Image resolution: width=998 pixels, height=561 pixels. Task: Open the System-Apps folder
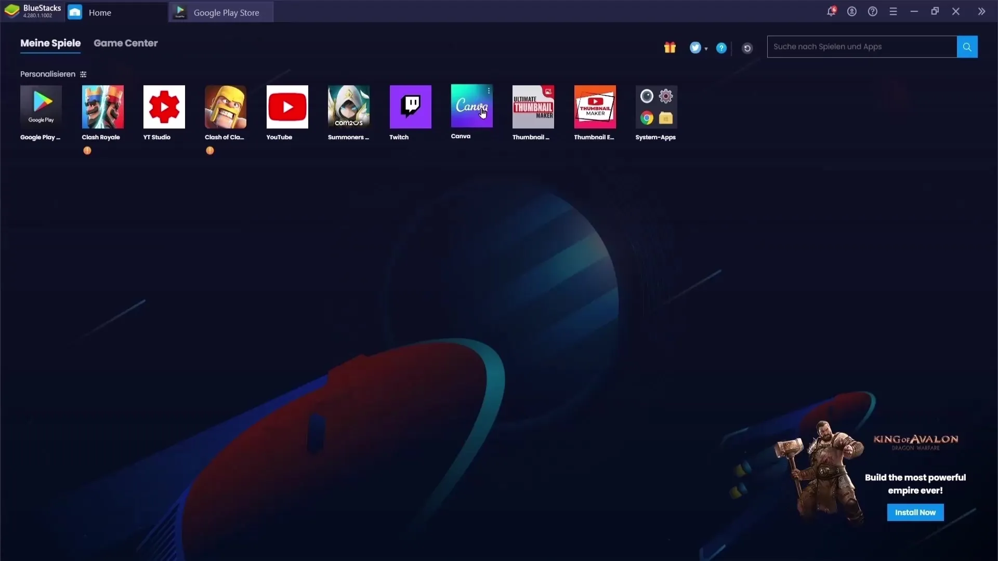tap(656, 106)
